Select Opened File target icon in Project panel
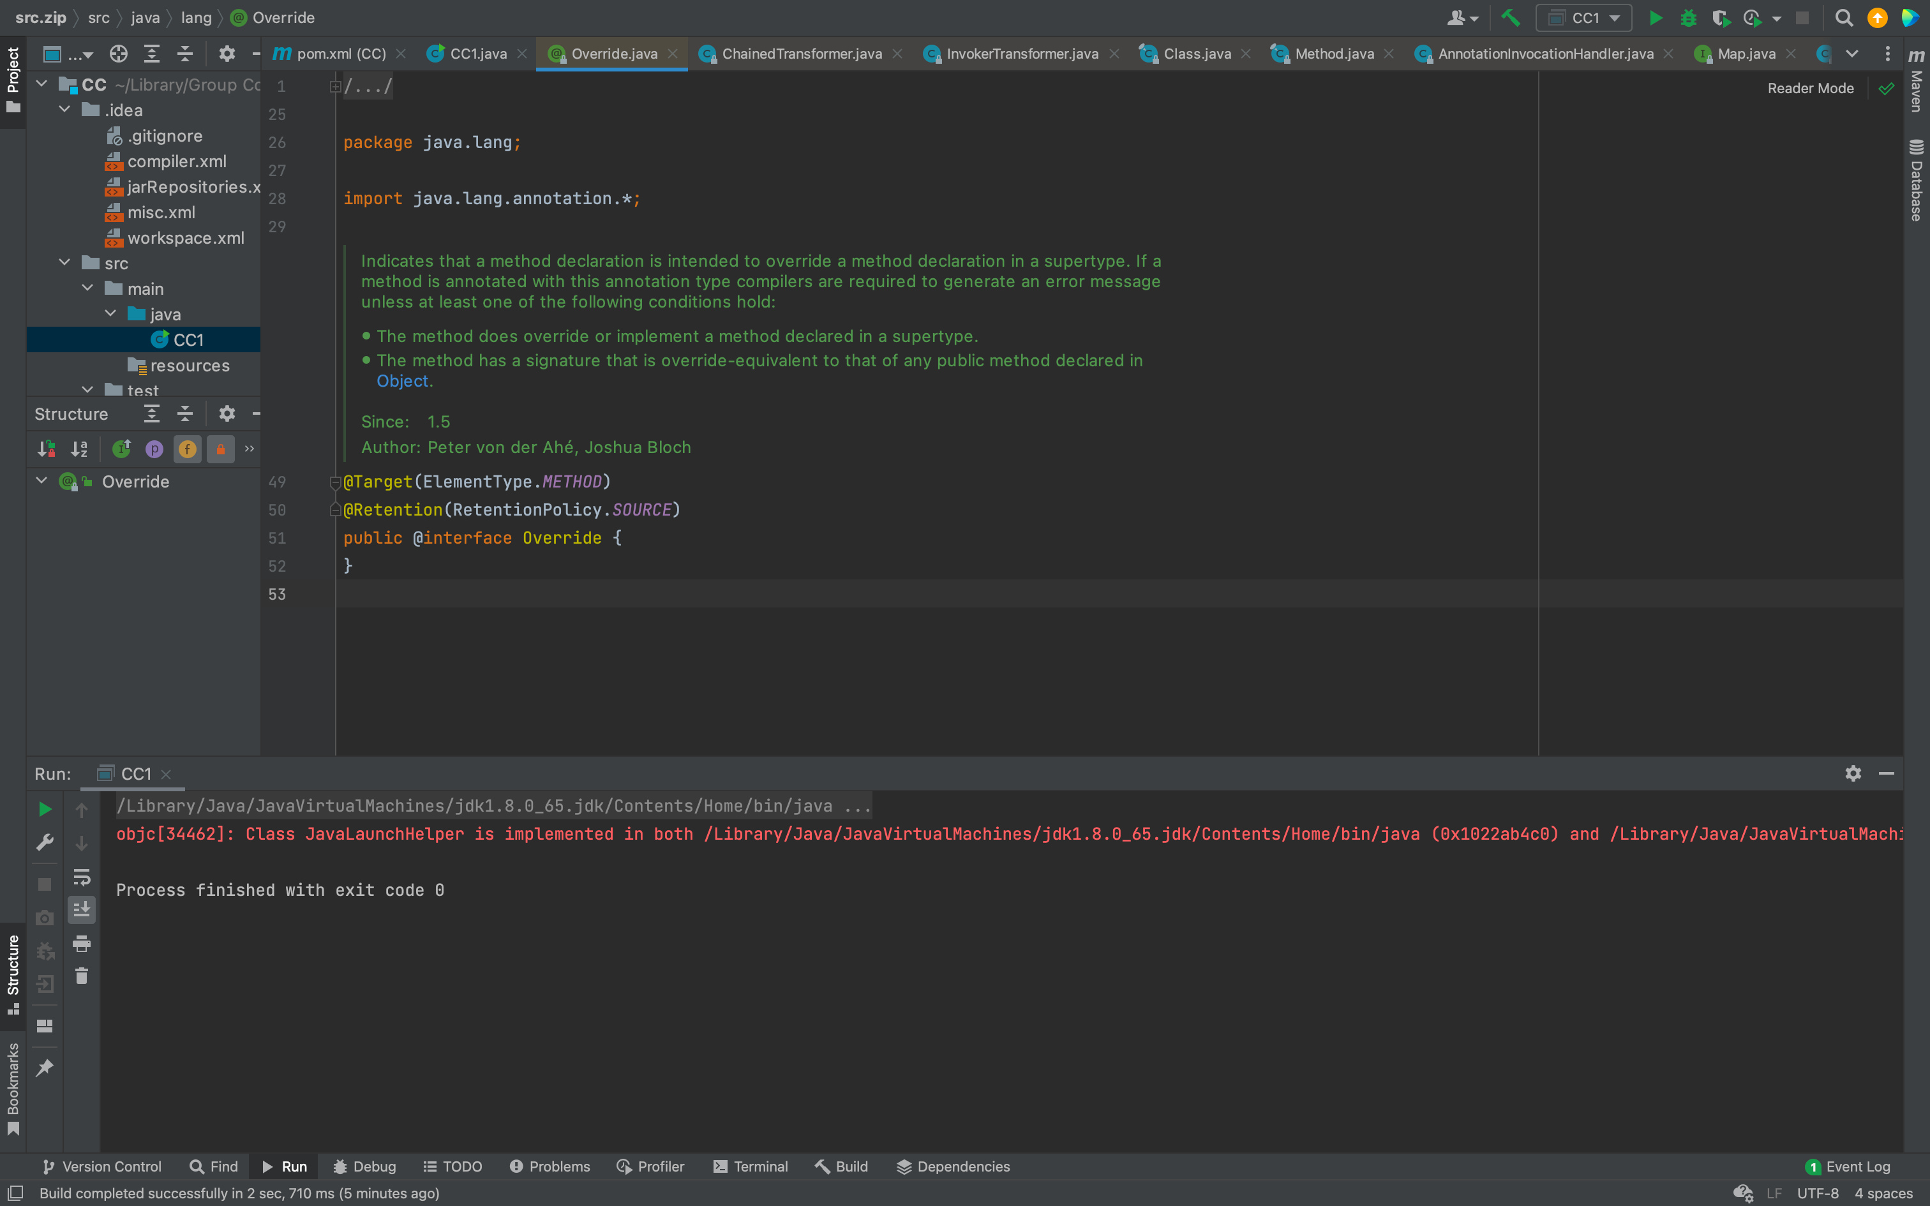This screenshot has width=1930, height=1206. point(118,54)
